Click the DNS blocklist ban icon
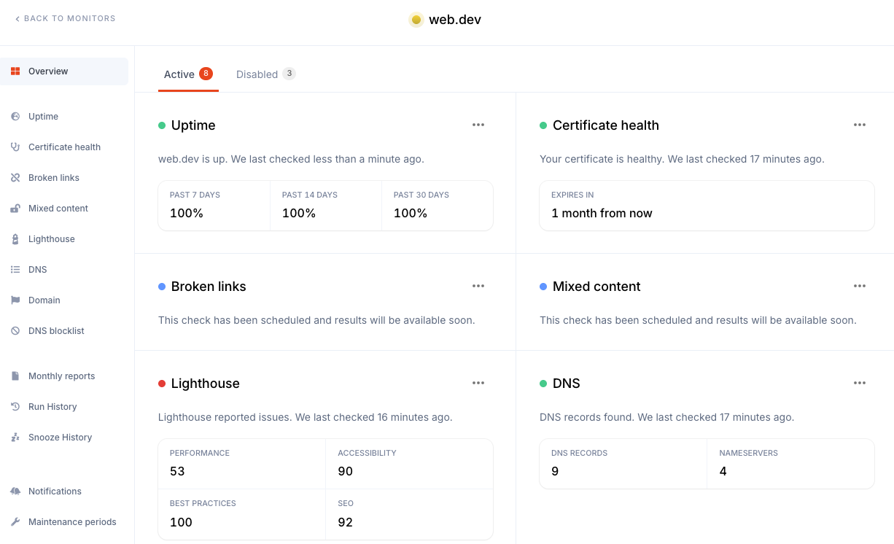 15,331
